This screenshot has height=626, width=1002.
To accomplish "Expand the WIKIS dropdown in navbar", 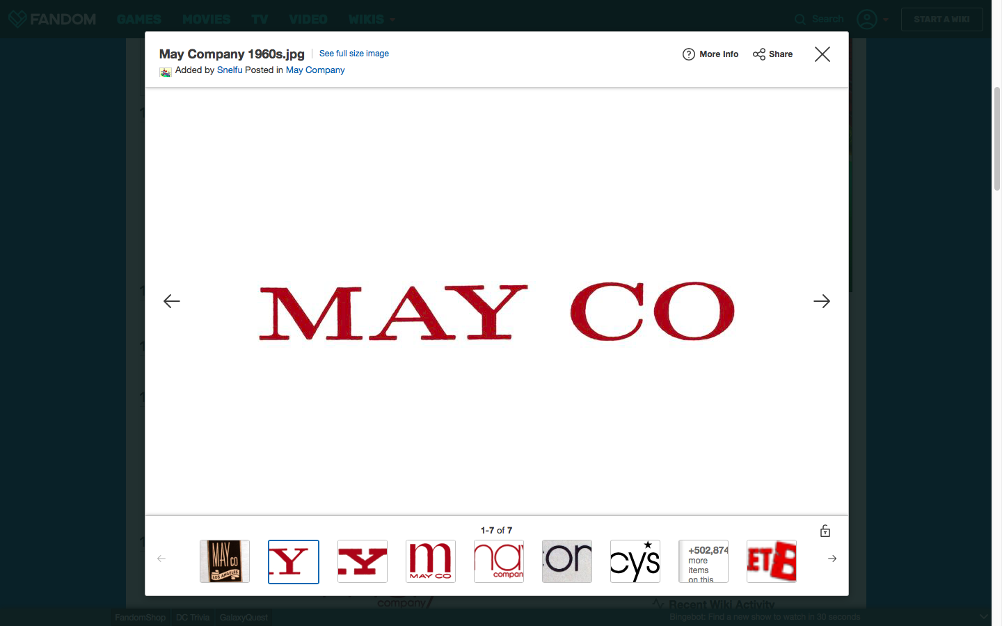I will click(372, 19).
